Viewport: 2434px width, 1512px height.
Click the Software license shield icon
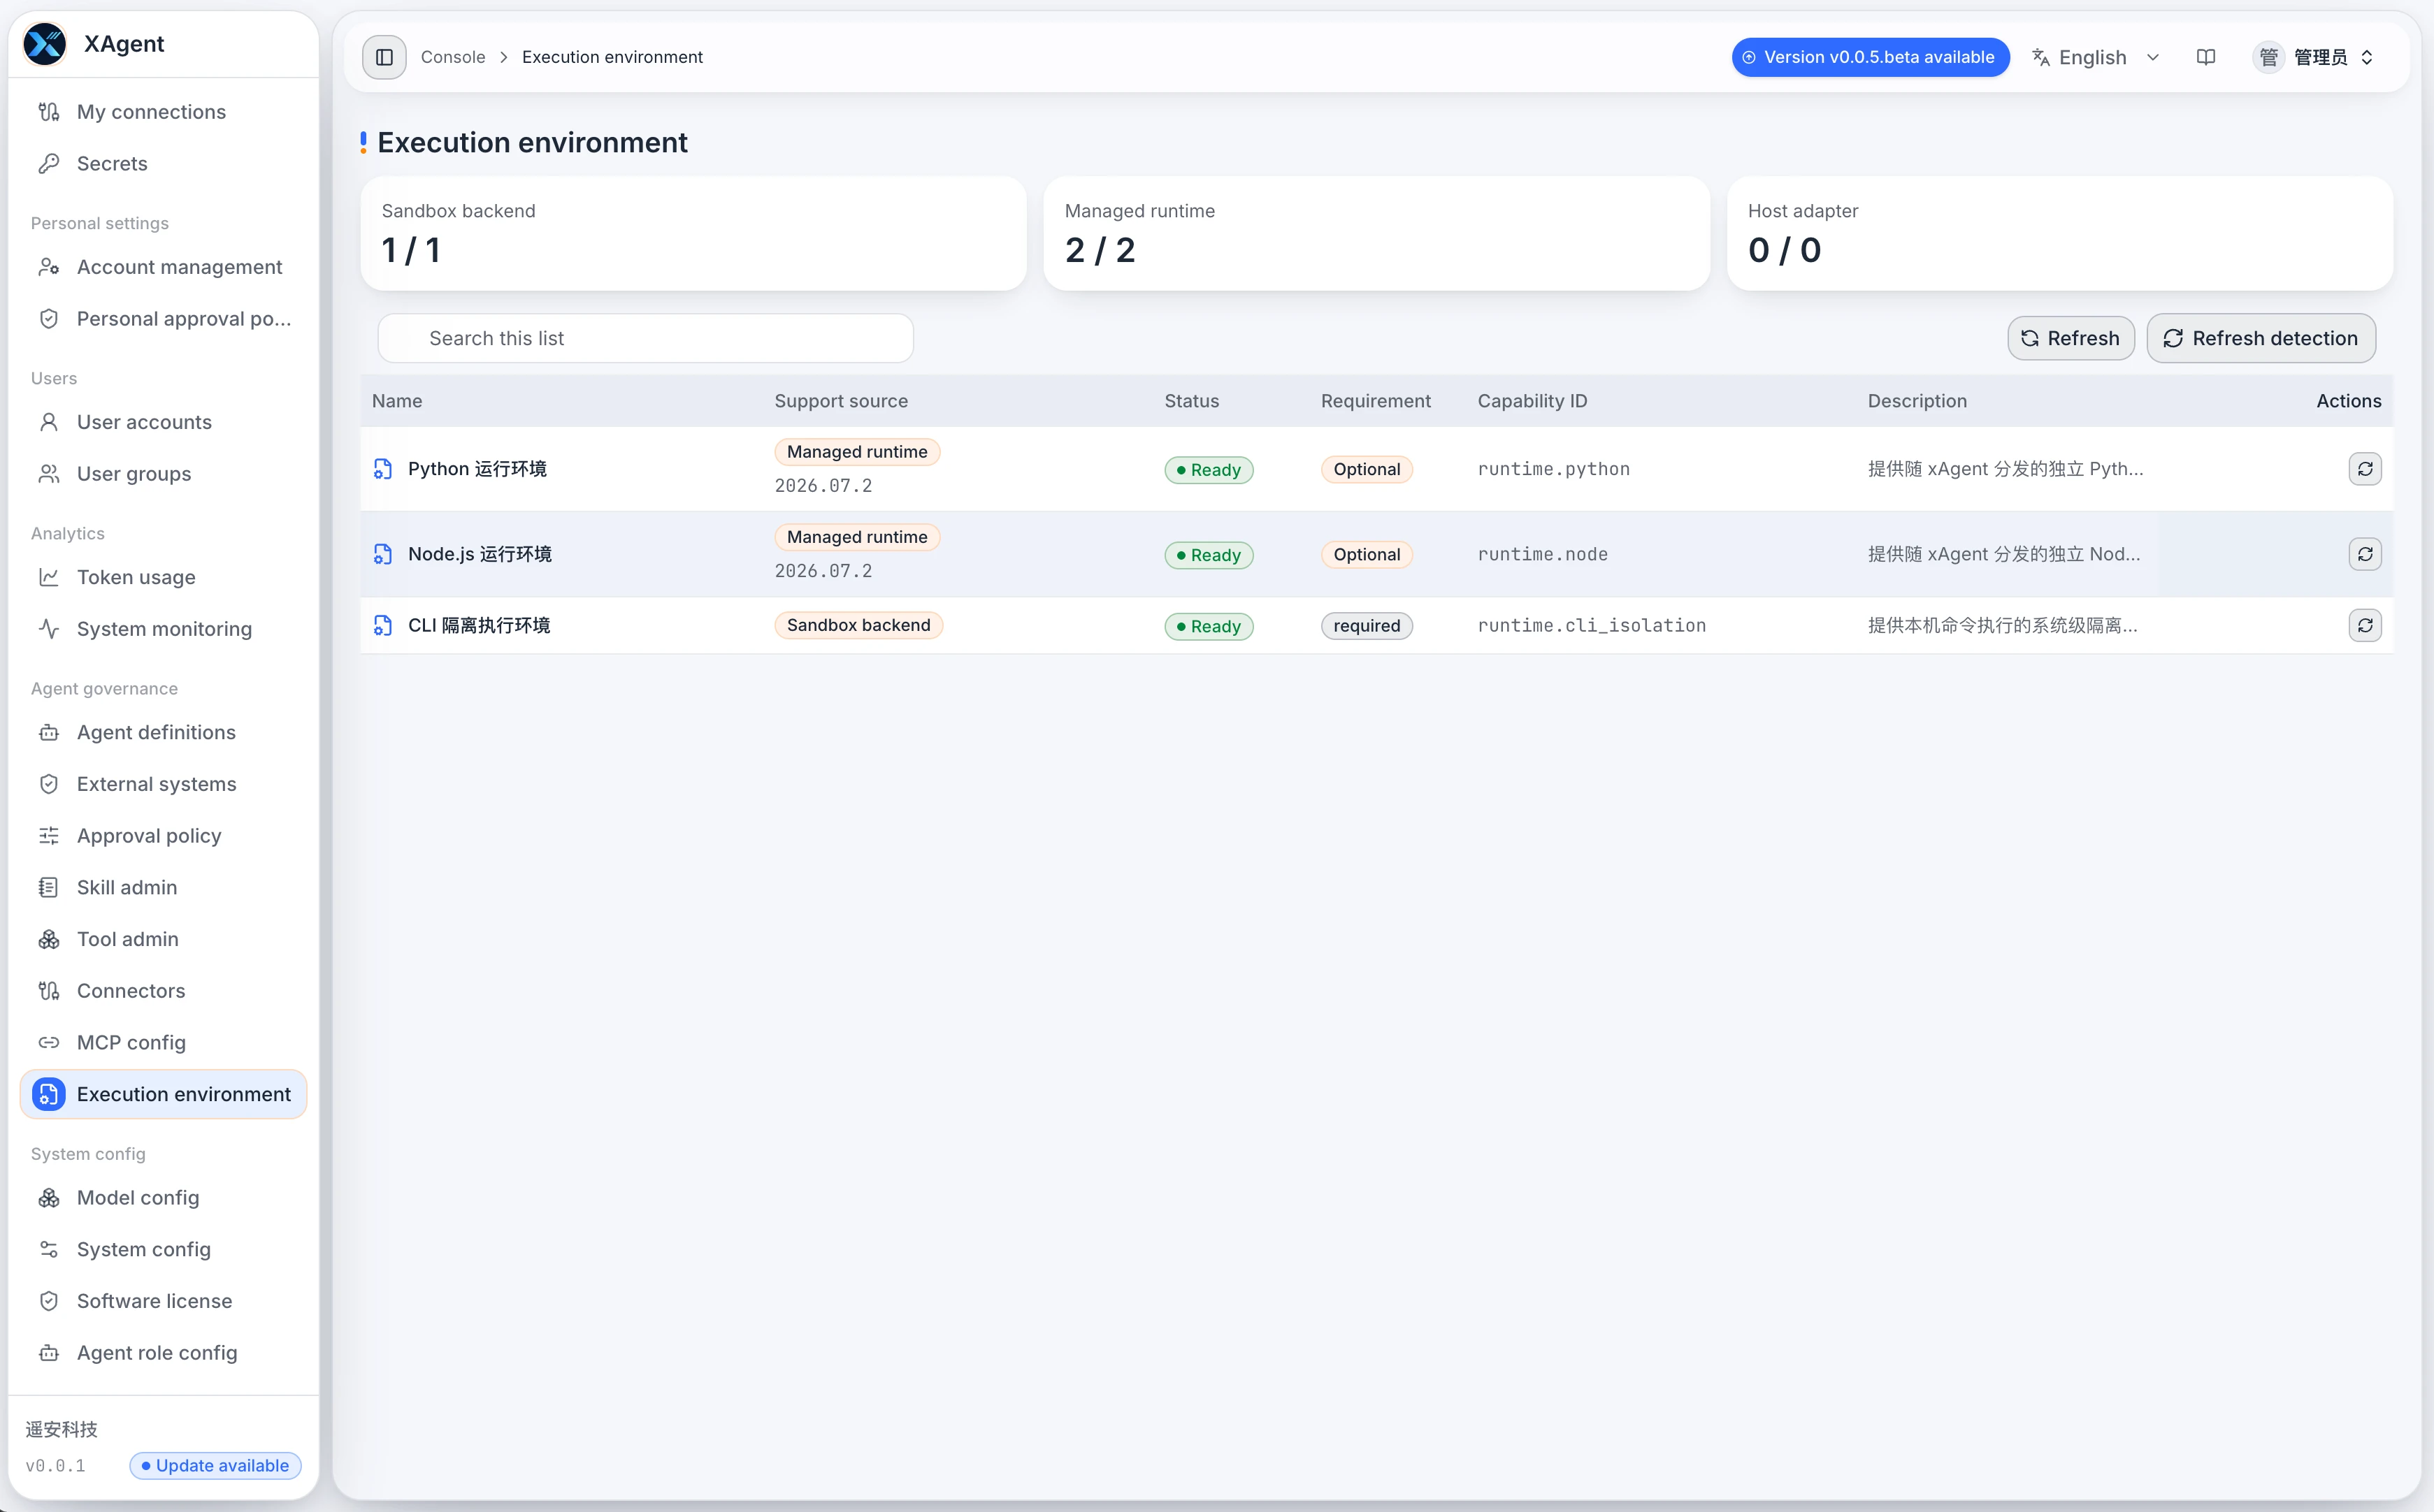49,1301
